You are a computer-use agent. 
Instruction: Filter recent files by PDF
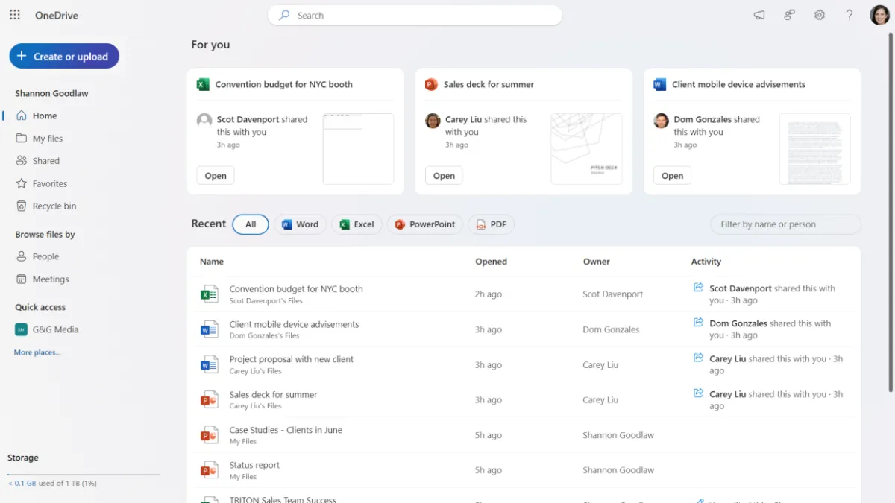tap(491, 224)
